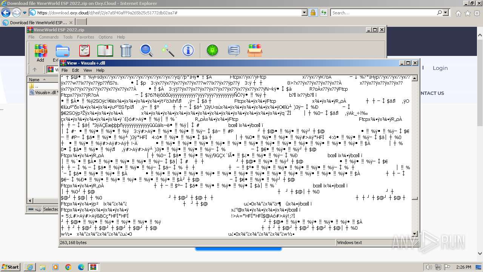Click the viewer scrollbar up arrow
483x272 pixels.
(415, 78)
